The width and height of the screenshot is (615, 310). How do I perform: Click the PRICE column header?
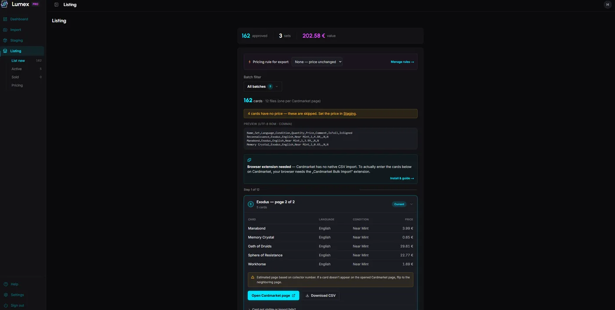point(409,220)
